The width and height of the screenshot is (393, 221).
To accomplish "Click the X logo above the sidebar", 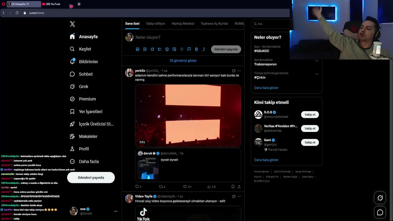I will tap(72, 24).
